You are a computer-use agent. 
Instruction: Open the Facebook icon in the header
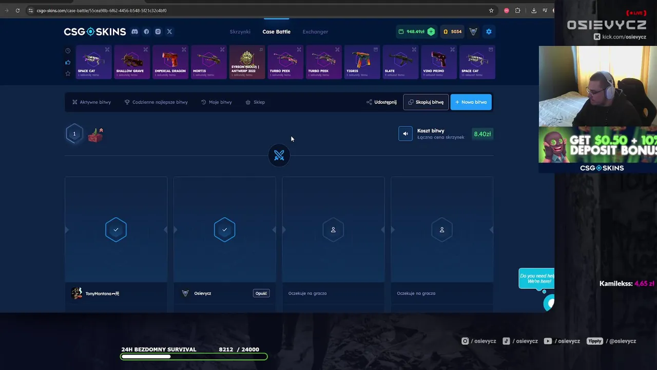tap(146, 31)
